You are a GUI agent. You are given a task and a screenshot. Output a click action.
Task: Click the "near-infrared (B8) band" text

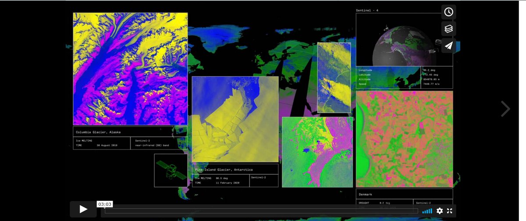pos(153,145)
